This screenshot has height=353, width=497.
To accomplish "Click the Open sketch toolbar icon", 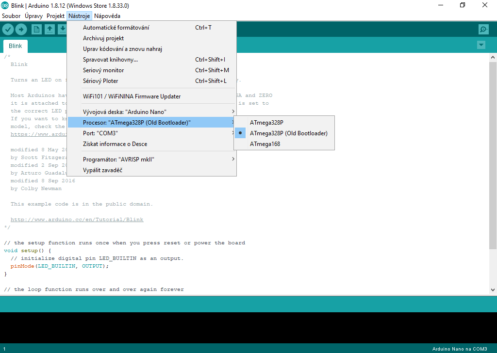I will (x=50, y=30).
